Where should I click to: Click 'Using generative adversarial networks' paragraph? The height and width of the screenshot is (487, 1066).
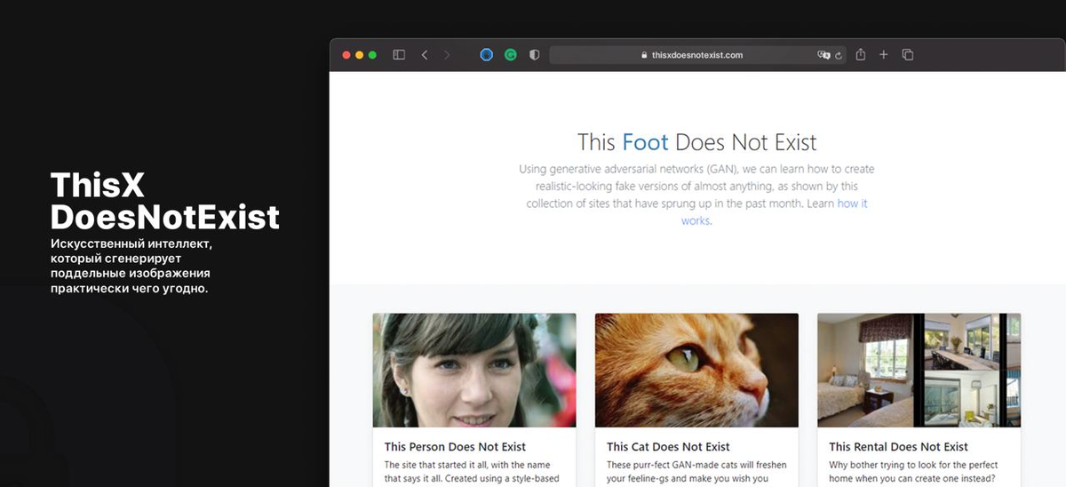pyautogui.click(x=696, y=195)
